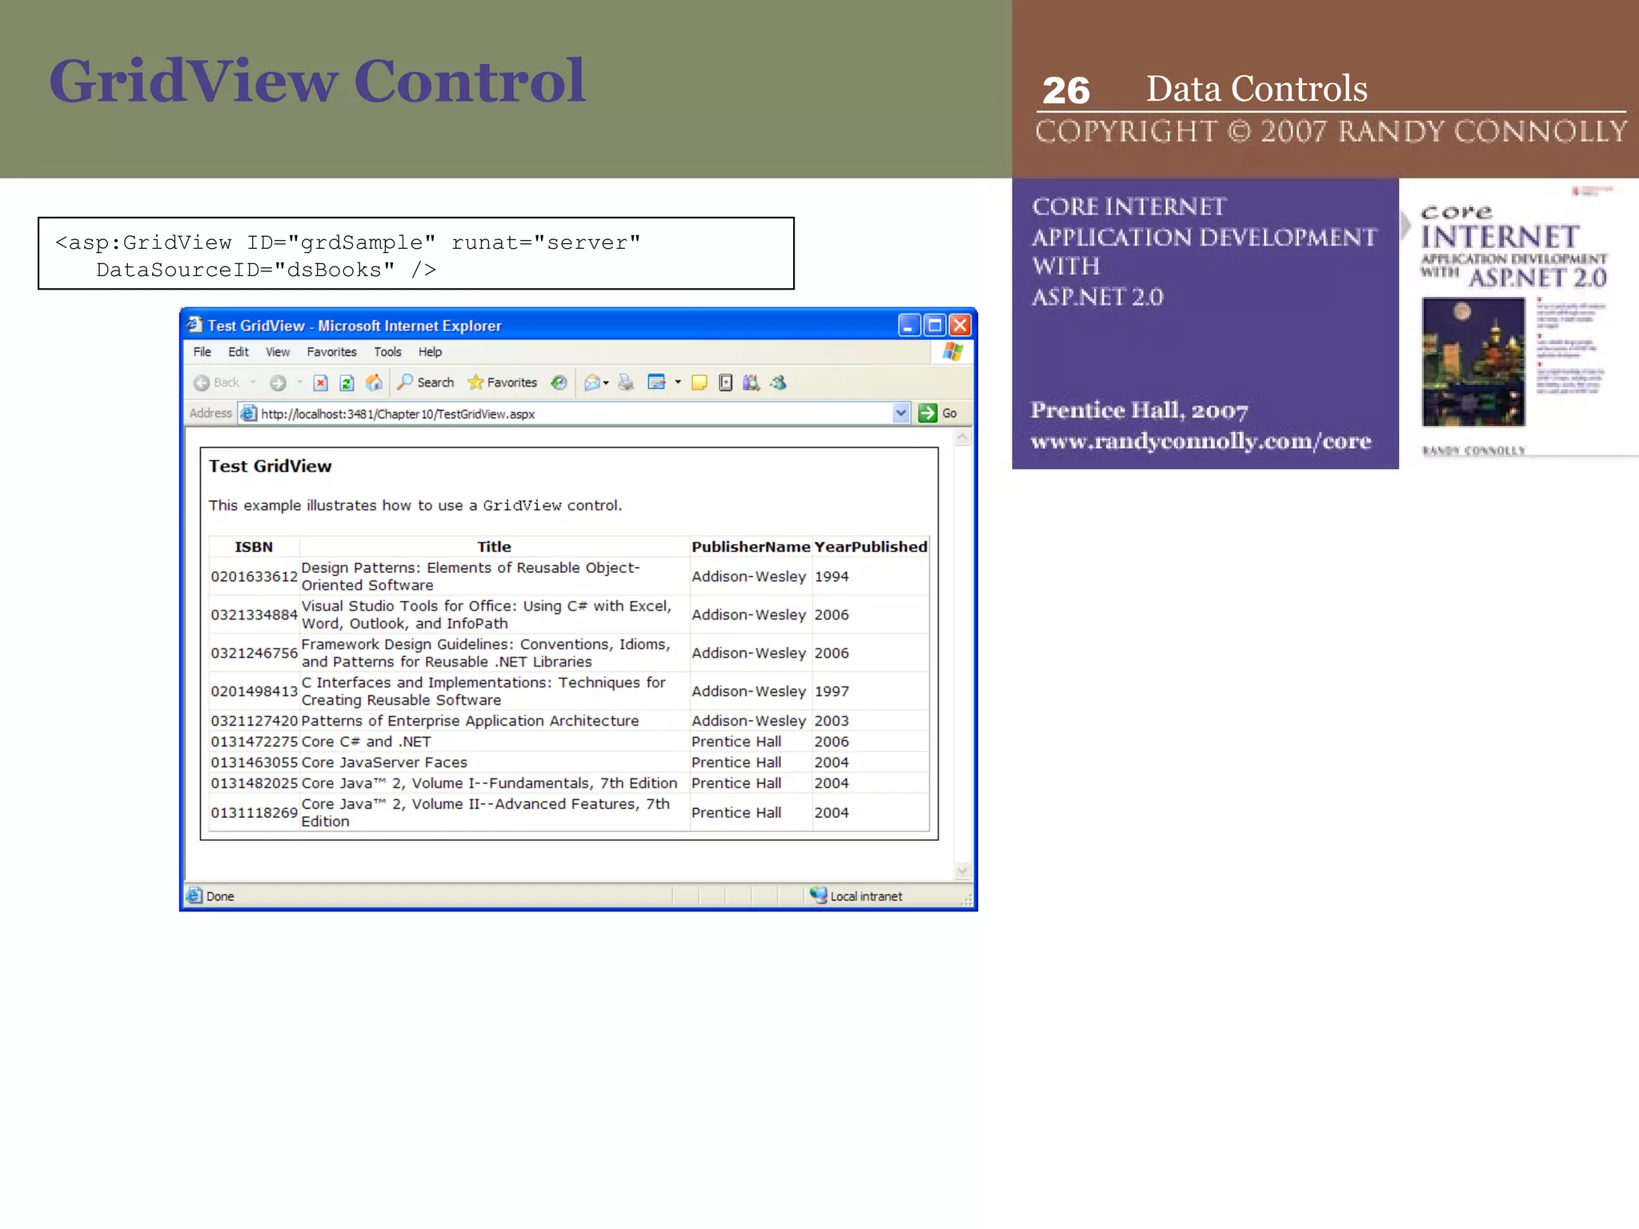This screenshot has height=1229, width=1639.
Task: Open the Search pane from toolbar
Action: pyautogui.click(x=426, y=382)
